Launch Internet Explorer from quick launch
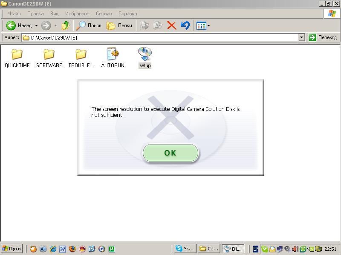The height and width of the screenshot is (255, 341). pos(53,249)
